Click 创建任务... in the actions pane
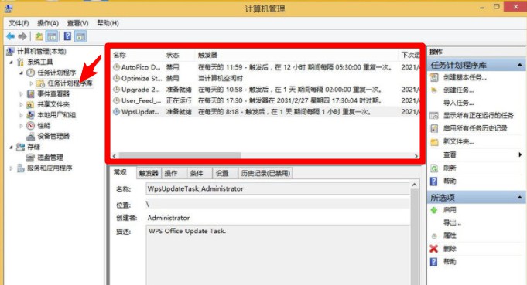 tap(458, 90)
